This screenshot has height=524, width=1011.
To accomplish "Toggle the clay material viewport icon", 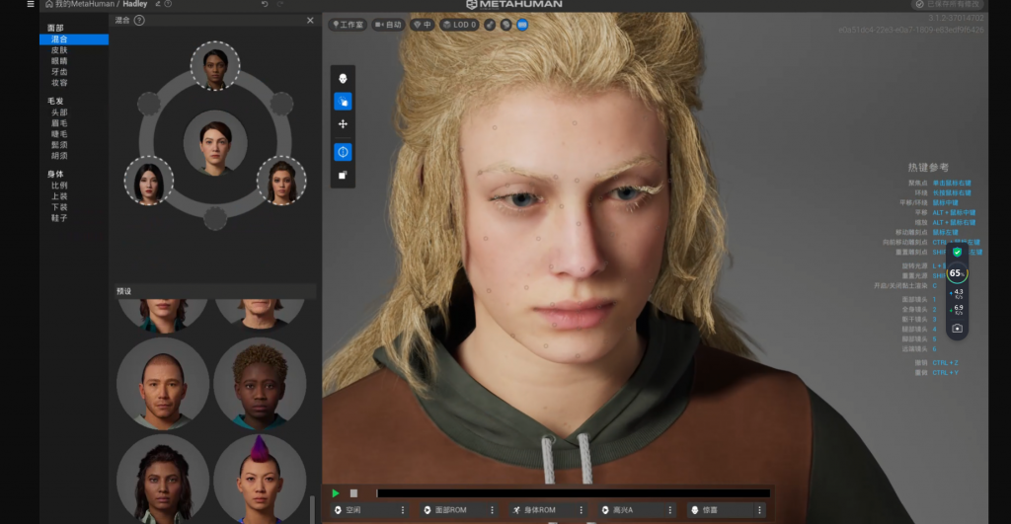I will pyautogui.click(x=506, y=25).
